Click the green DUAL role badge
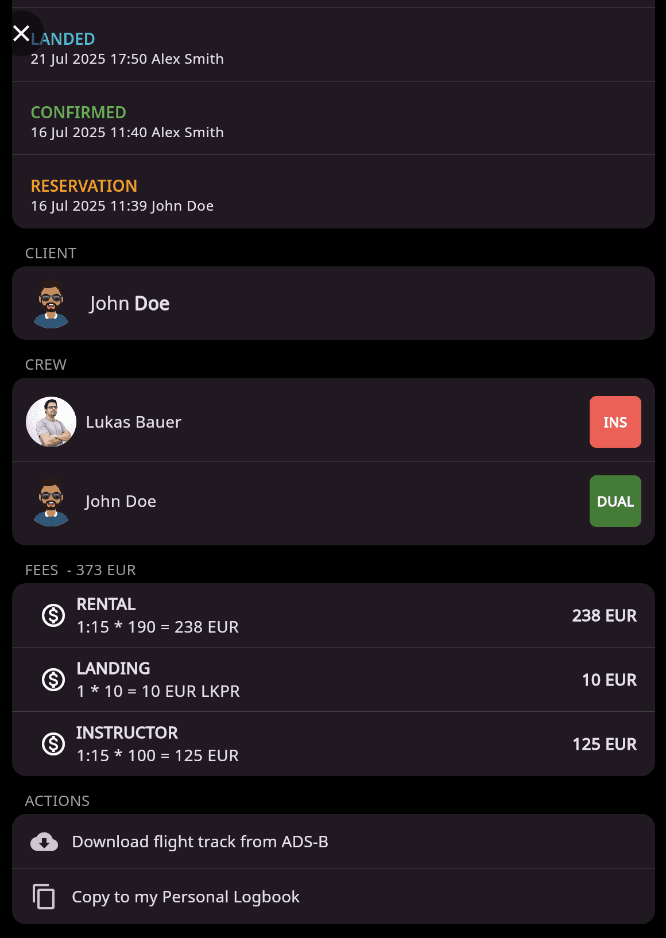Screen dimensions: 666x938 [x=615, y=501]
